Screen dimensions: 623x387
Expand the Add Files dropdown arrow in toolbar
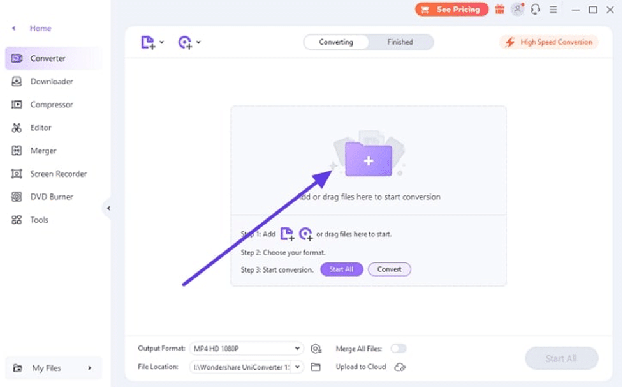162,43
